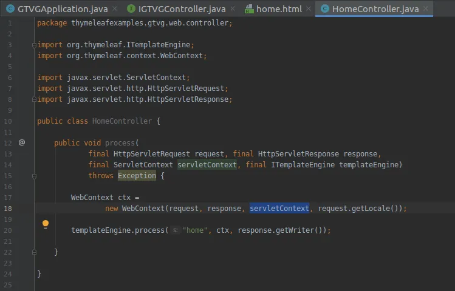This screenshot has height=291, width=455.
Task: Close the HomeController.java tab
Action: coord(425,8)
